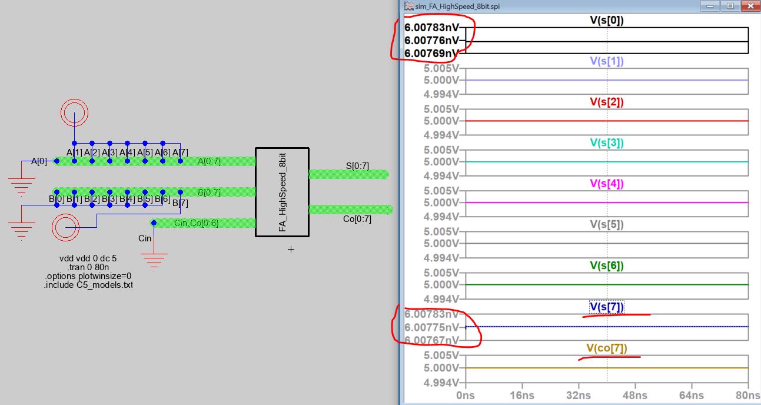Viewport: 761px width, 405px height.
Task: Click the Co[0:7] output bus
Action: click(x=350, y=210)
